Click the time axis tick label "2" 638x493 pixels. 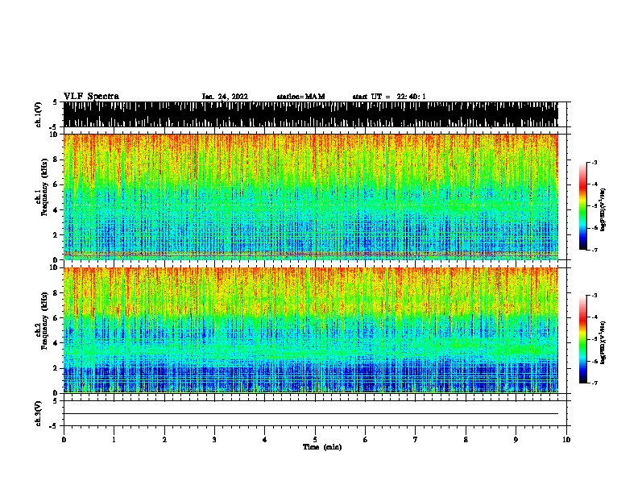pos(164,440)
